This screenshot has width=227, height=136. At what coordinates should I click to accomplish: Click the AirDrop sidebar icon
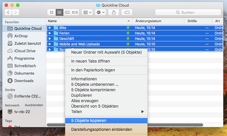[10, 36]
